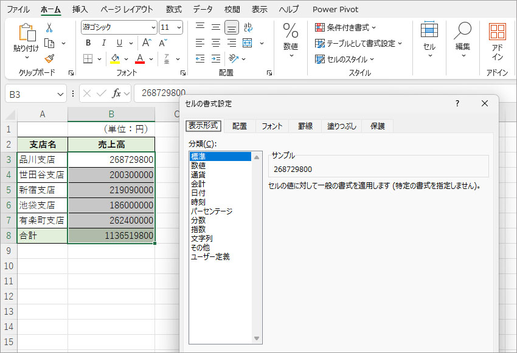Open fill color dropdown arrow
The height and width of the screenshot is (353, 517).
tap(126, 60)
